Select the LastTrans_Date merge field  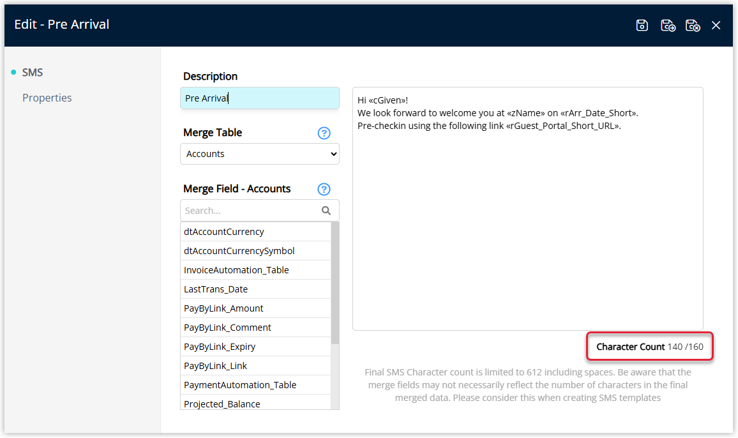click(x=255, y=289)
